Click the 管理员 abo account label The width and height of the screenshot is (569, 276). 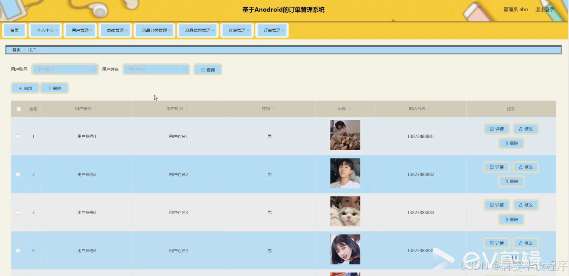[x=516, y=10]
